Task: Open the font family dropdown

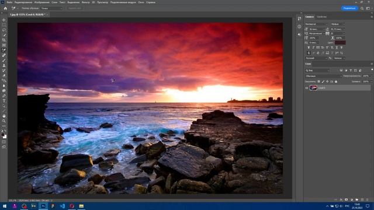Action: coord(317,24)
